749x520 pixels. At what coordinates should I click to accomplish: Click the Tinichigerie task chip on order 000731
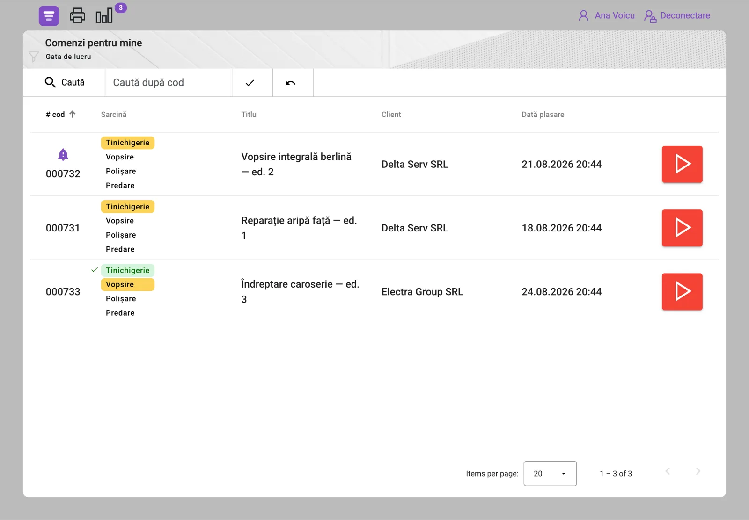(128, 207)
